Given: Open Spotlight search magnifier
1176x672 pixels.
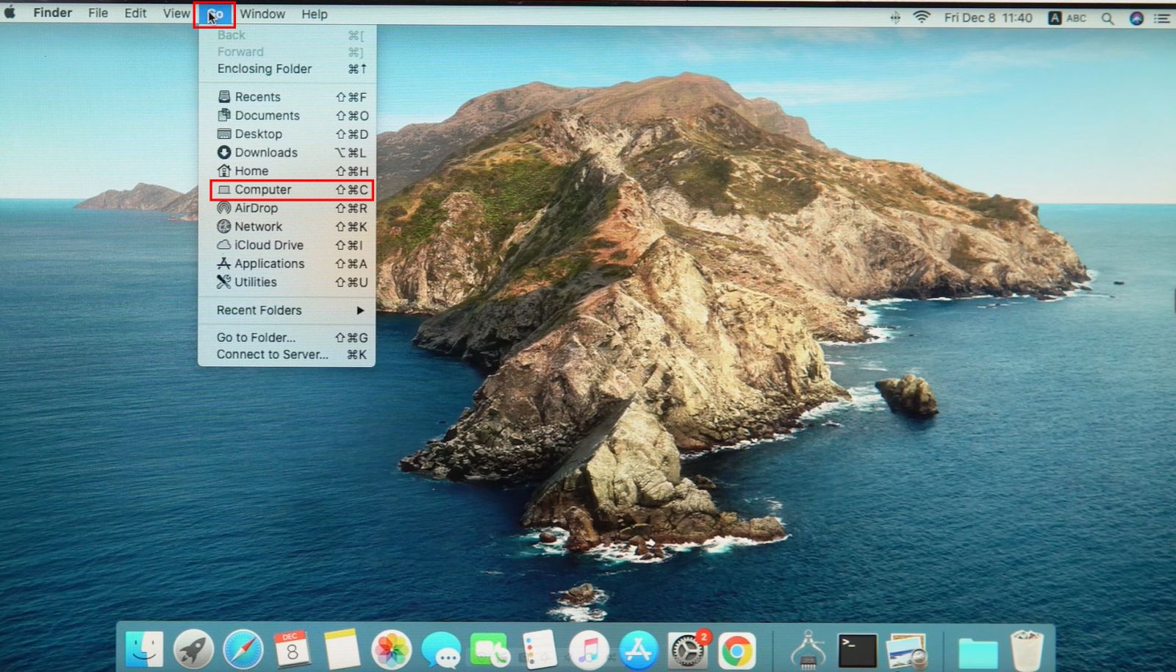Looking at the screenshot, I should click(1108, 18).
